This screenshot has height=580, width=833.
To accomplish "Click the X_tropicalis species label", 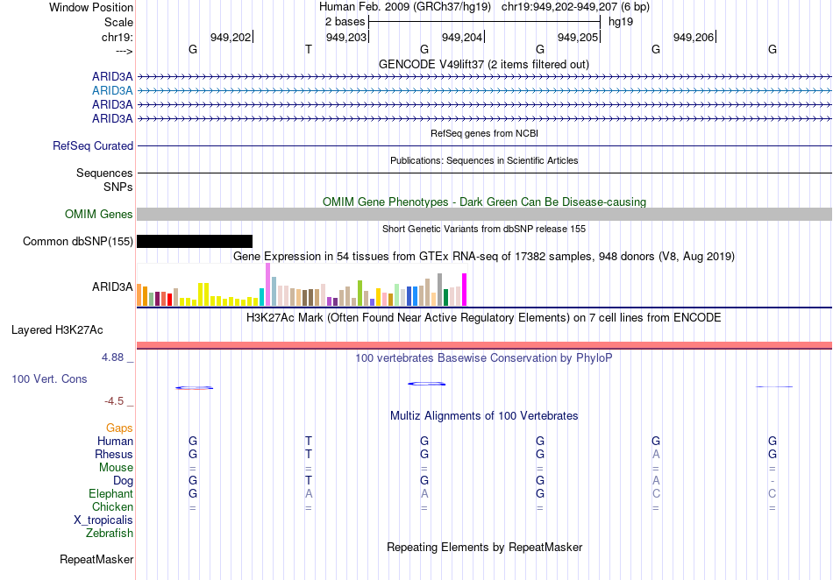I will tap(103, 520).
